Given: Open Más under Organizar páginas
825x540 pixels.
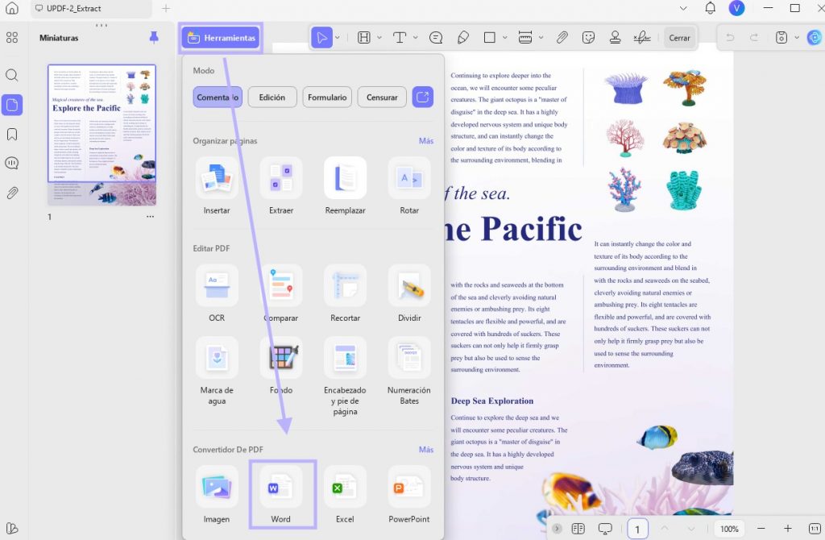Looking at the screenshot, I should coord(426,141).
